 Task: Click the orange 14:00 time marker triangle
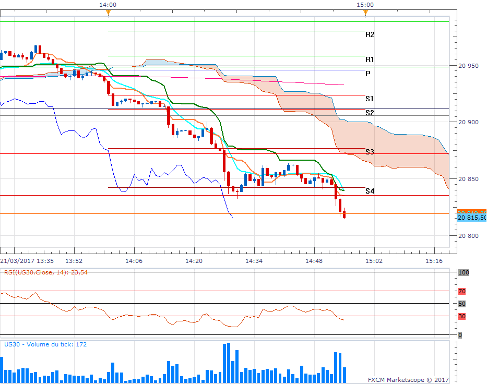(108, 13)
